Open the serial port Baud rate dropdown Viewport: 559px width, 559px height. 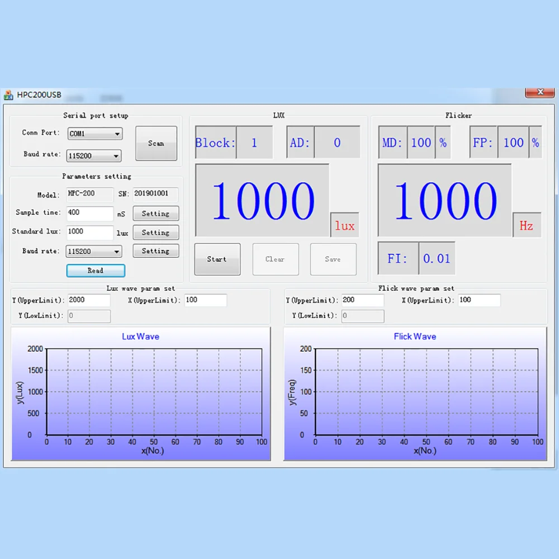click(x=94, y=156)
